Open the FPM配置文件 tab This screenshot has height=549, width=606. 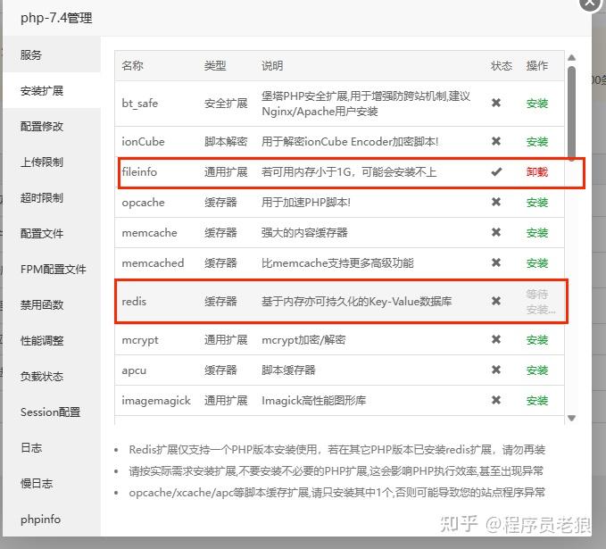coord(52,269)
